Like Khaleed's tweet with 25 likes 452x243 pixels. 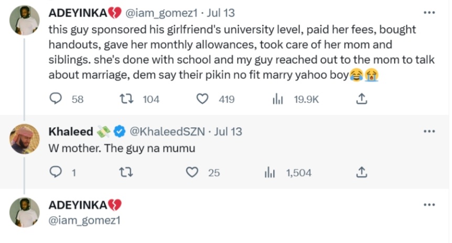click(x=193, y=172)
